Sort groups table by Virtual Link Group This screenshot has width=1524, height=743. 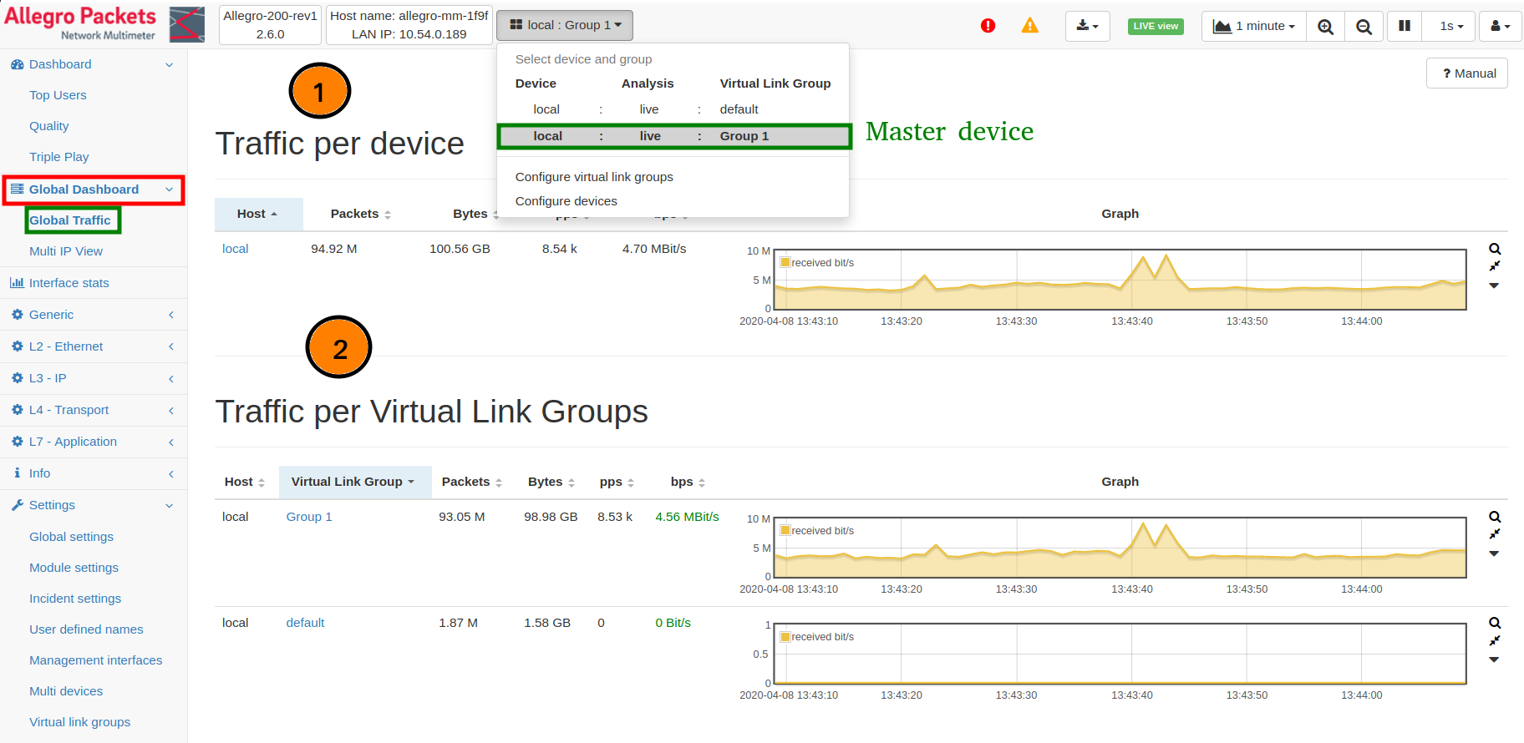pyautogui.click(x=354, y=482)
